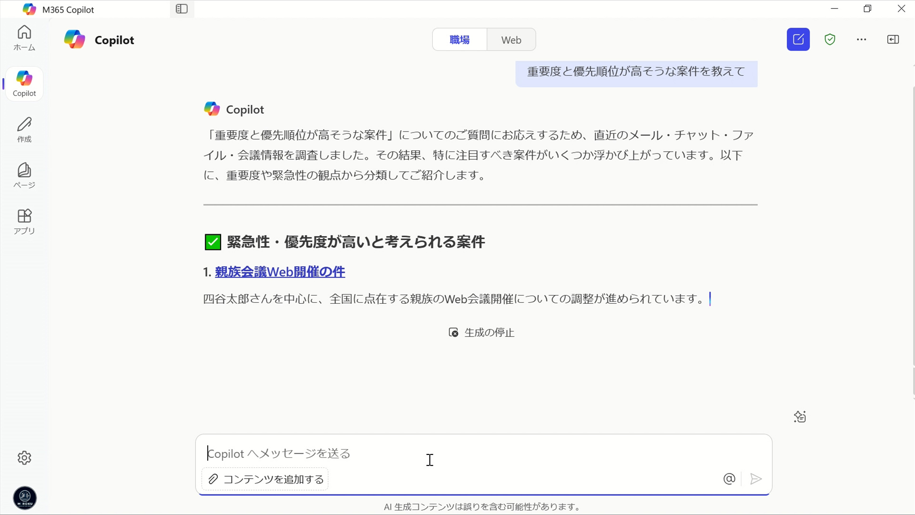The width and height of the screenshot is (915, 515).
Task: Toggle the side panel icon at top right
Action: coord(893,40)
